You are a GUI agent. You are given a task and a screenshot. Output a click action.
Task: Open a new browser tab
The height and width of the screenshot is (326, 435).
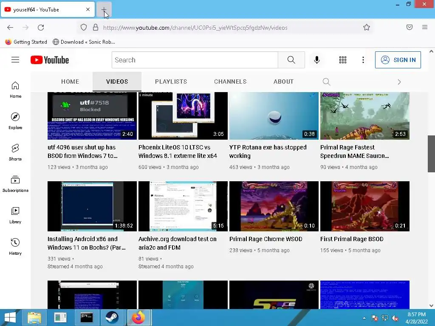(x=104, y=10)
